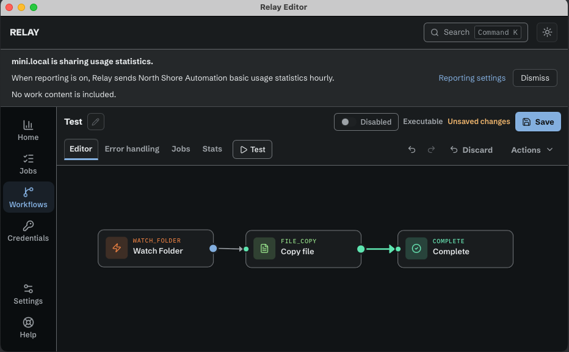Screen dimensions: 569x352
Task: Select the Complete node label
Action: coord(451,251)
